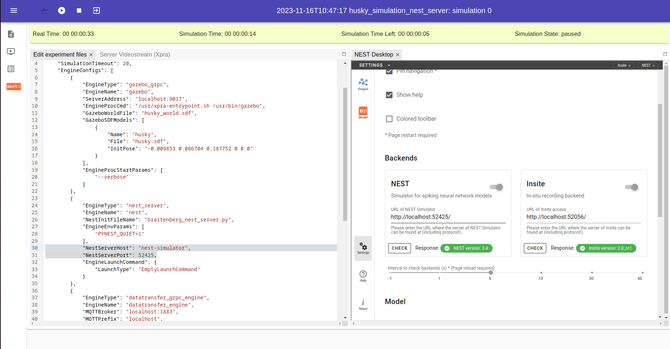Click the airplane landing icon in top bar
Screen dimensions: 670x349
pyautogui.click(x=44, y=11)
